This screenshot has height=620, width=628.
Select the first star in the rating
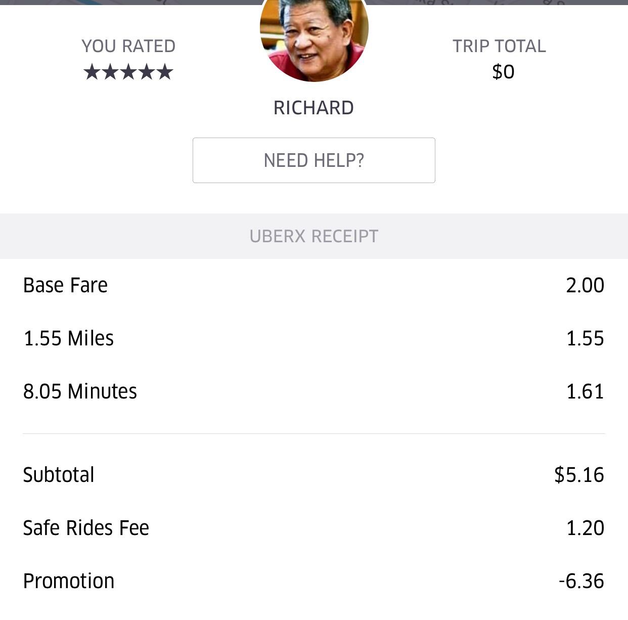click(x=92, y=72)
